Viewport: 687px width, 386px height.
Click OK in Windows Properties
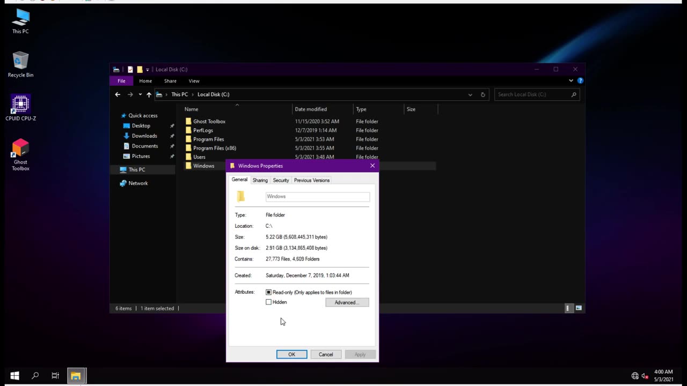(291, 354)
